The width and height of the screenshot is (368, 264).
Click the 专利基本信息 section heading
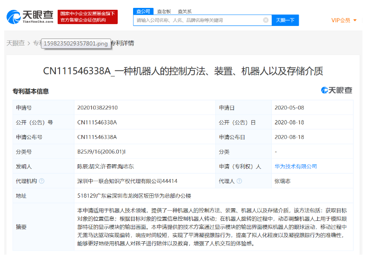pos(31,91)
